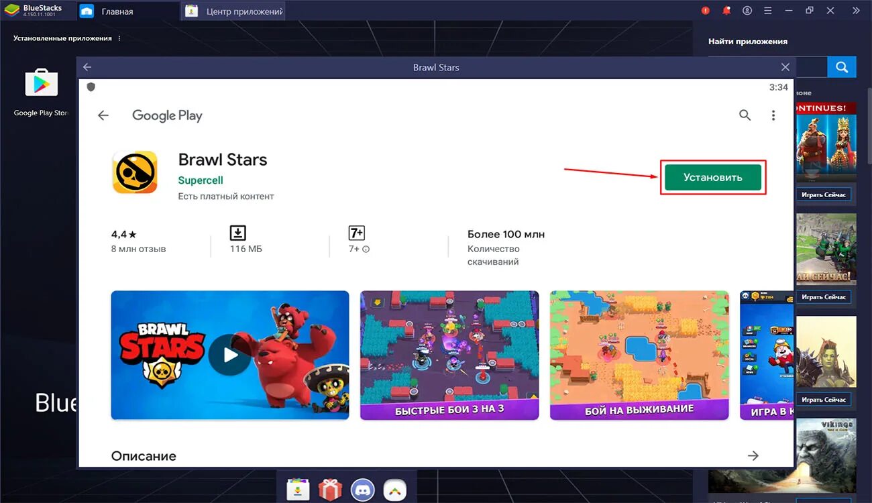Open the Бой на выживание screenshot
Viewport: 872px width, 503px height.
(639, 355)
